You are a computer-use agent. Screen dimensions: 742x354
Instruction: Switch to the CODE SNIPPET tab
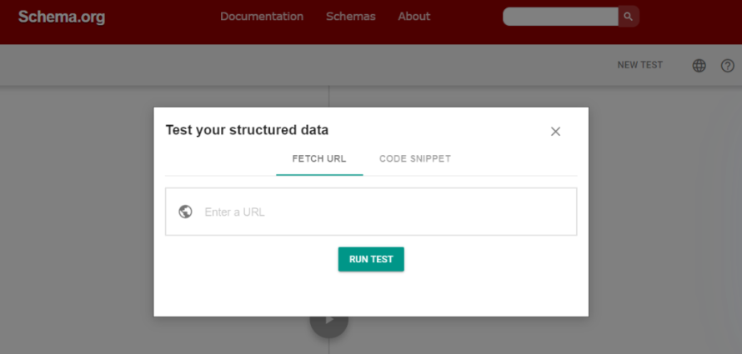(414, 159)
